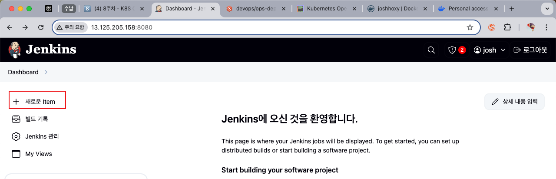This screenshot has height=179, width=556.
Task: Close the Dashboard - Jenkins tab
Action: tap(212, 9)
